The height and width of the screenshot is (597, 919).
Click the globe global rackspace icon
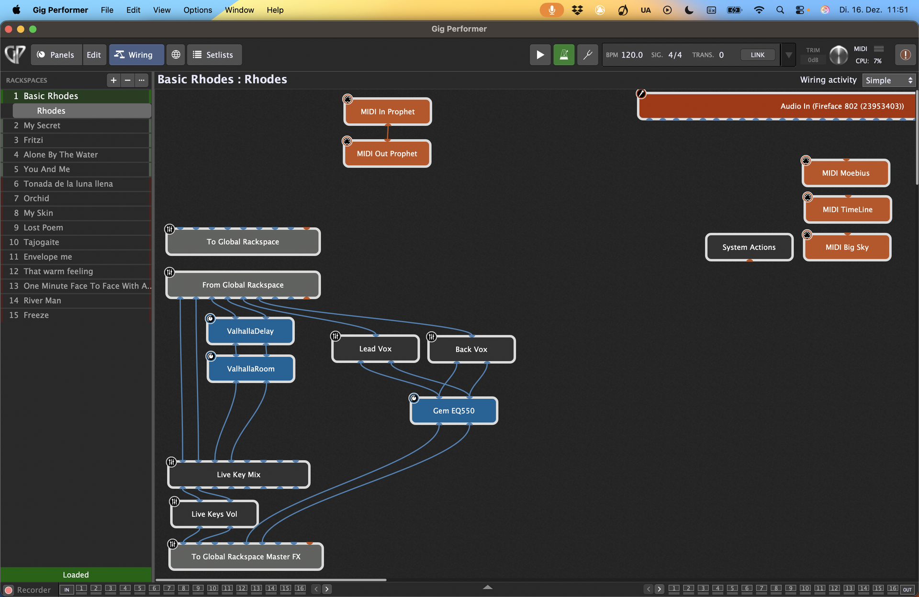click(x=176, y=55)
